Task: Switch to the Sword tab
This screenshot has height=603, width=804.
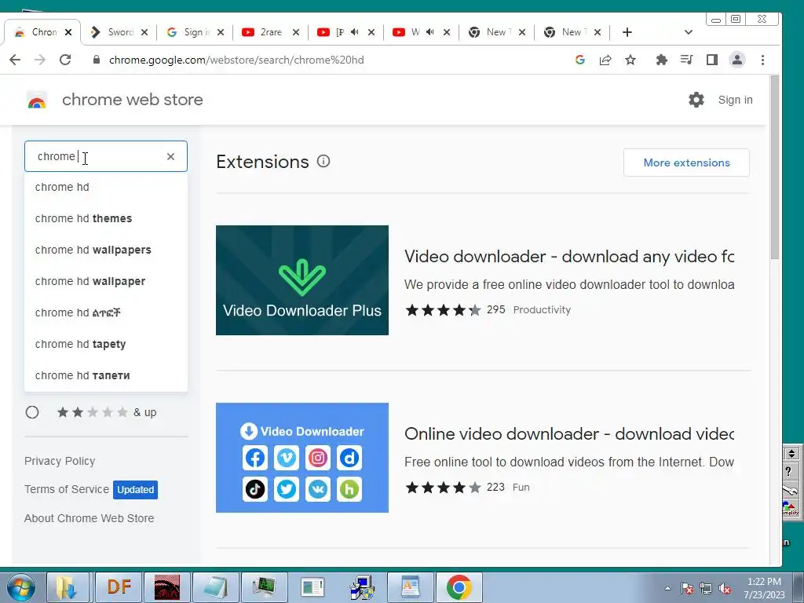Action: tap(119, 32)
